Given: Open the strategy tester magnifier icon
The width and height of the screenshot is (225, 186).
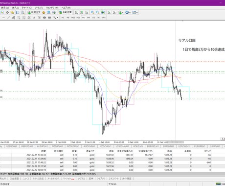Looking at the screenshot, I should click(x=22, y=12).
